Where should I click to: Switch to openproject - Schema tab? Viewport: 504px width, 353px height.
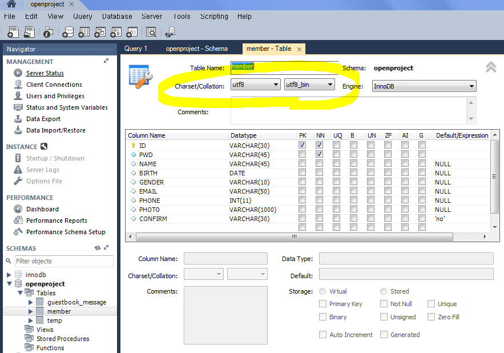(x=197, y=49)
